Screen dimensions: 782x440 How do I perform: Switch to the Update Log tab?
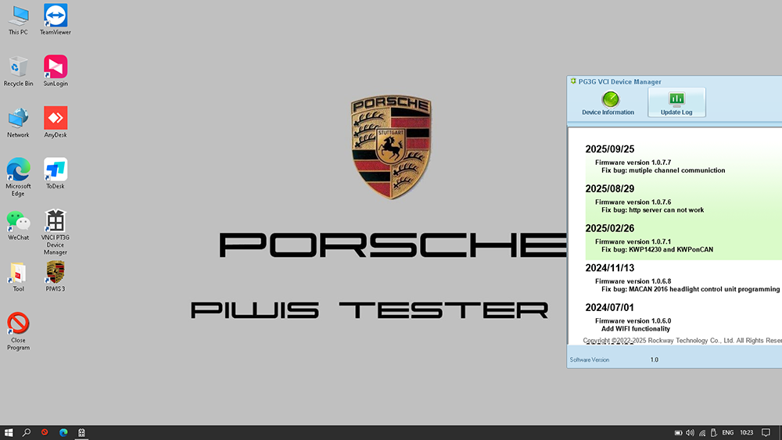tap(676, 102)
